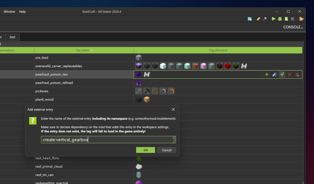Select the raol_tin_can tag name
Screen dimensions: 314x184
click(45, 175)
